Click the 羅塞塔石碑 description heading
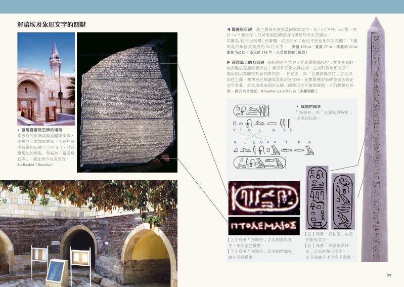 242,29
